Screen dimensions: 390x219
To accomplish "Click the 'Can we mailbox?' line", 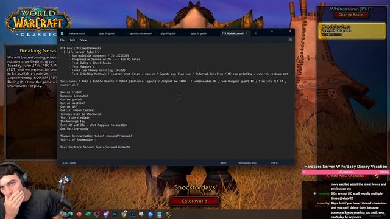I will click(73, 103).
